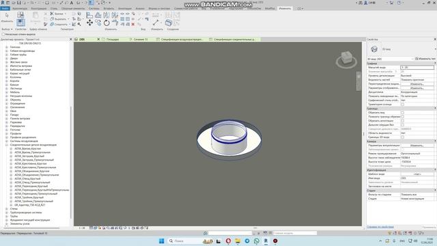Select ADSK_Тройник_Круглый family in tree
The width and height of the screenshot is (437, 246).
(29, 197)
